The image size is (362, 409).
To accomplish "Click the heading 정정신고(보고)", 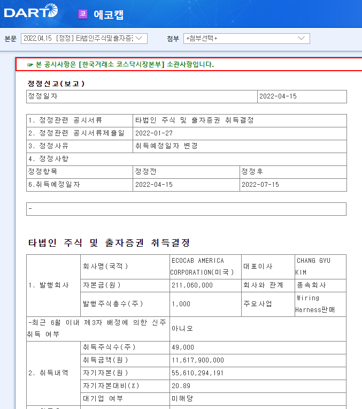I will [x=56, y=84].
